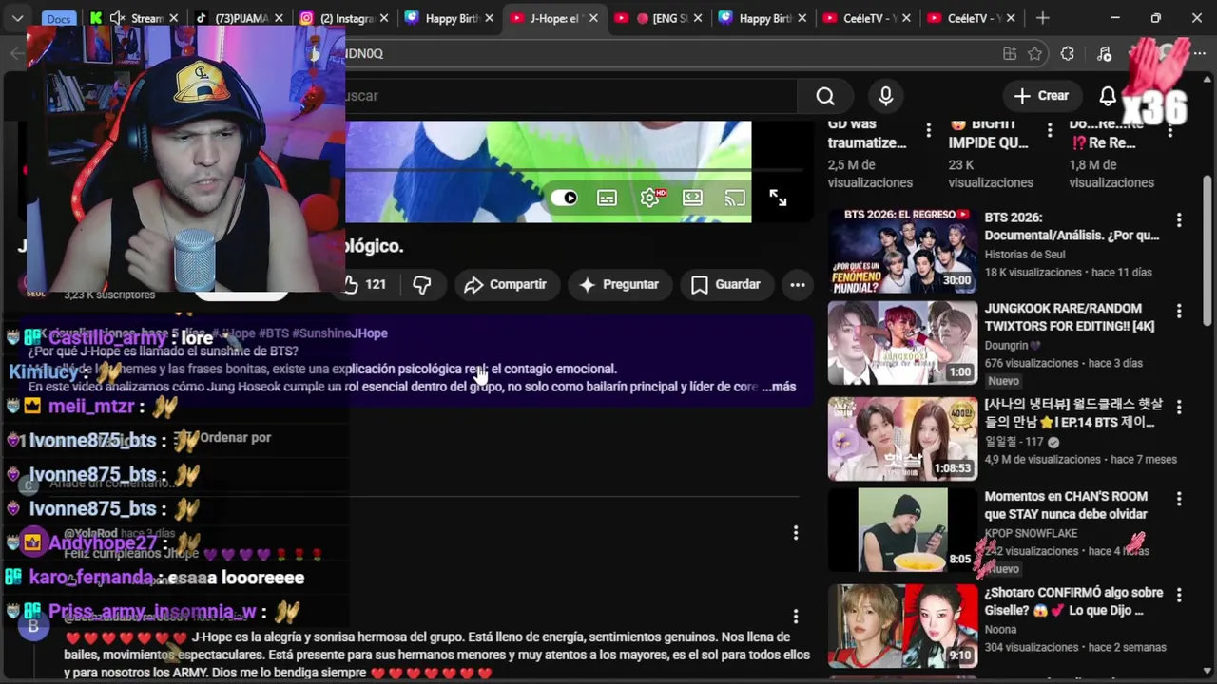The width and height of the screenshot is (1217, 684).
Task: Open the BTS 2026: Documental/Análisis title
Action: point(1072,226)
